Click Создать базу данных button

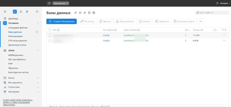[x=62, y=21]
